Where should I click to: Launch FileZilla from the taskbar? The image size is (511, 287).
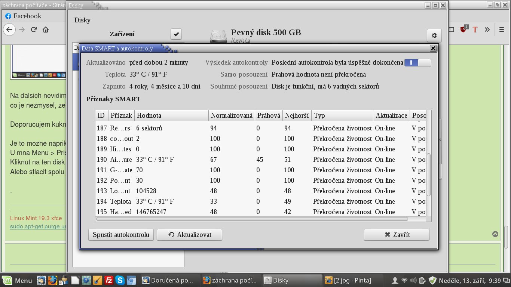109,280
